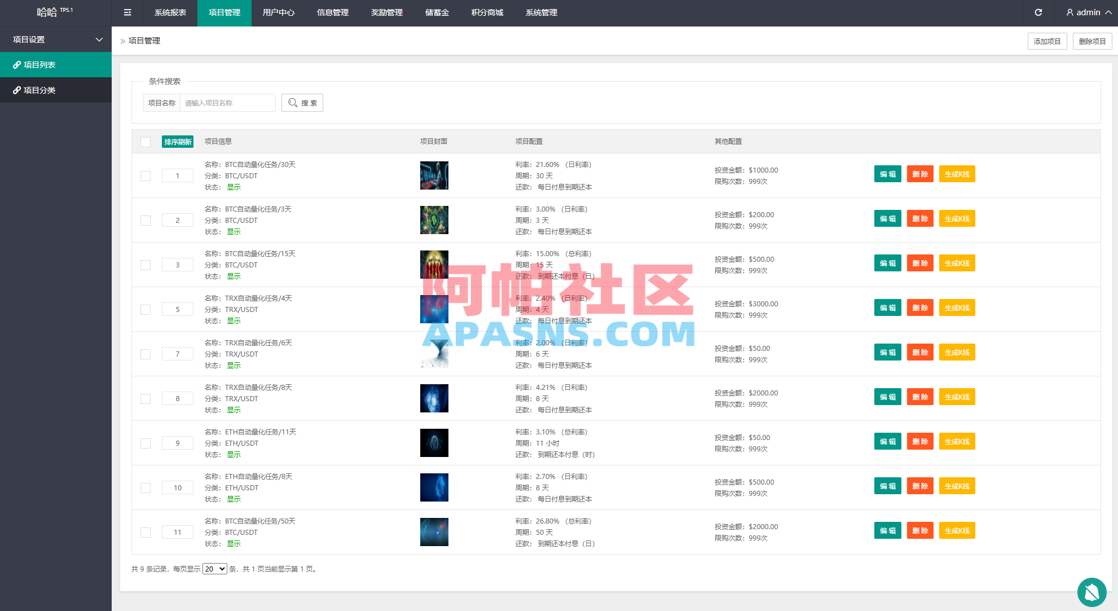
Task: Click the 项目名称 search input field
Action: coord(228,103)
